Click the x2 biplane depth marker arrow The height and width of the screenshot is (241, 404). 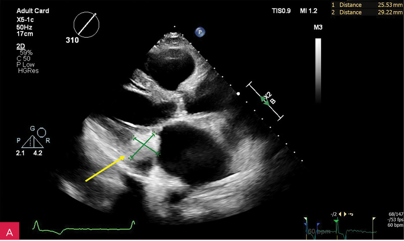[265, 100]
